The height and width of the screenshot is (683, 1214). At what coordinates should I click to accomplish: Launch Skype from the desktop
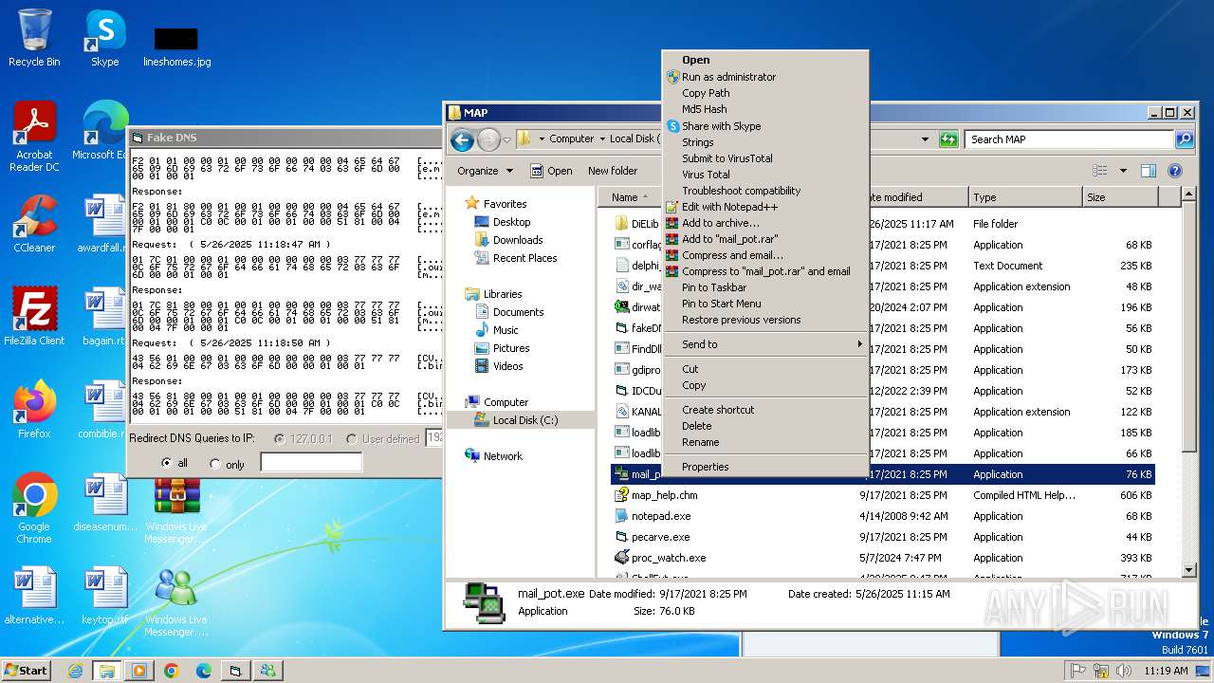104,38
